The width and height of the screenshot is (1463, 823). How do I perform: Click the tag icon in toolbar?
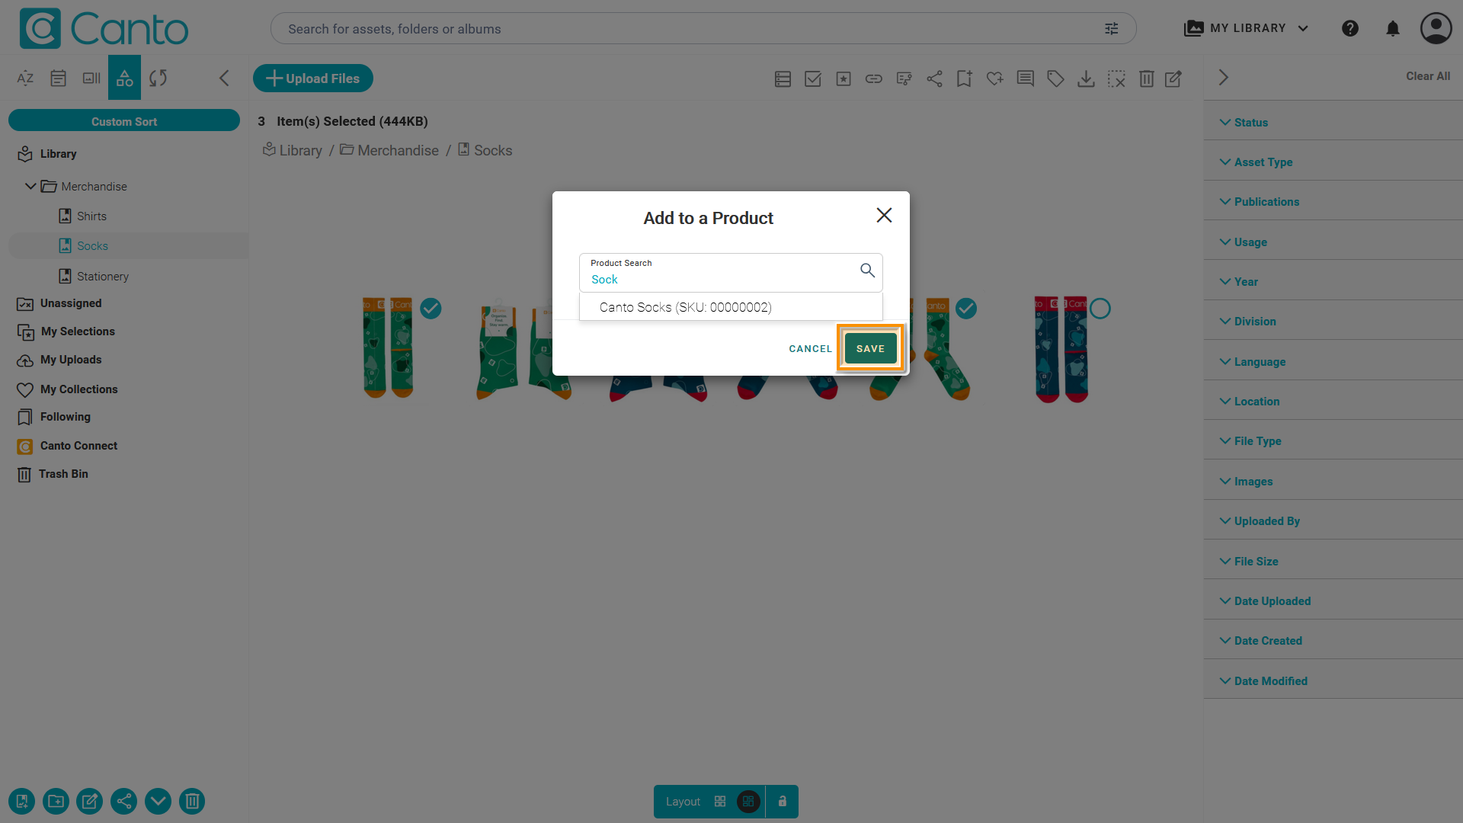(x=1055, y=78)
